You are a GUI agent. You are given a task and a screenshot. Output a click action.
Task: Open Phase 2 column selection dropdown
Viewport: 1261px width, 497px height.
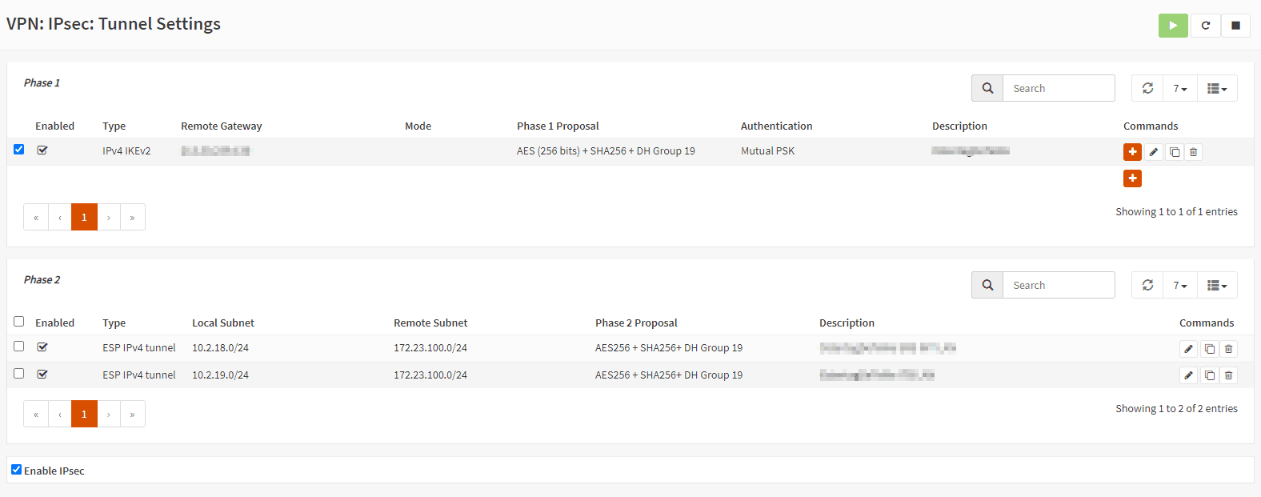[x=1217, y=285]
